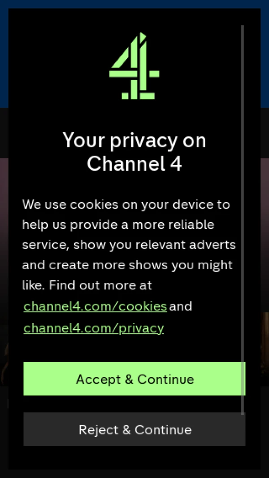This screenshot has height=478, width=269.
Task: Click the word 'and' between links
Action: pyautogui.click(x=181, y=306)
